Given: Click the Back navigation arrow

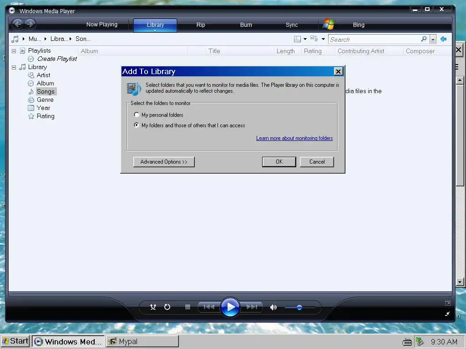Looking at the screenshot, I should (x=18, y=24).
